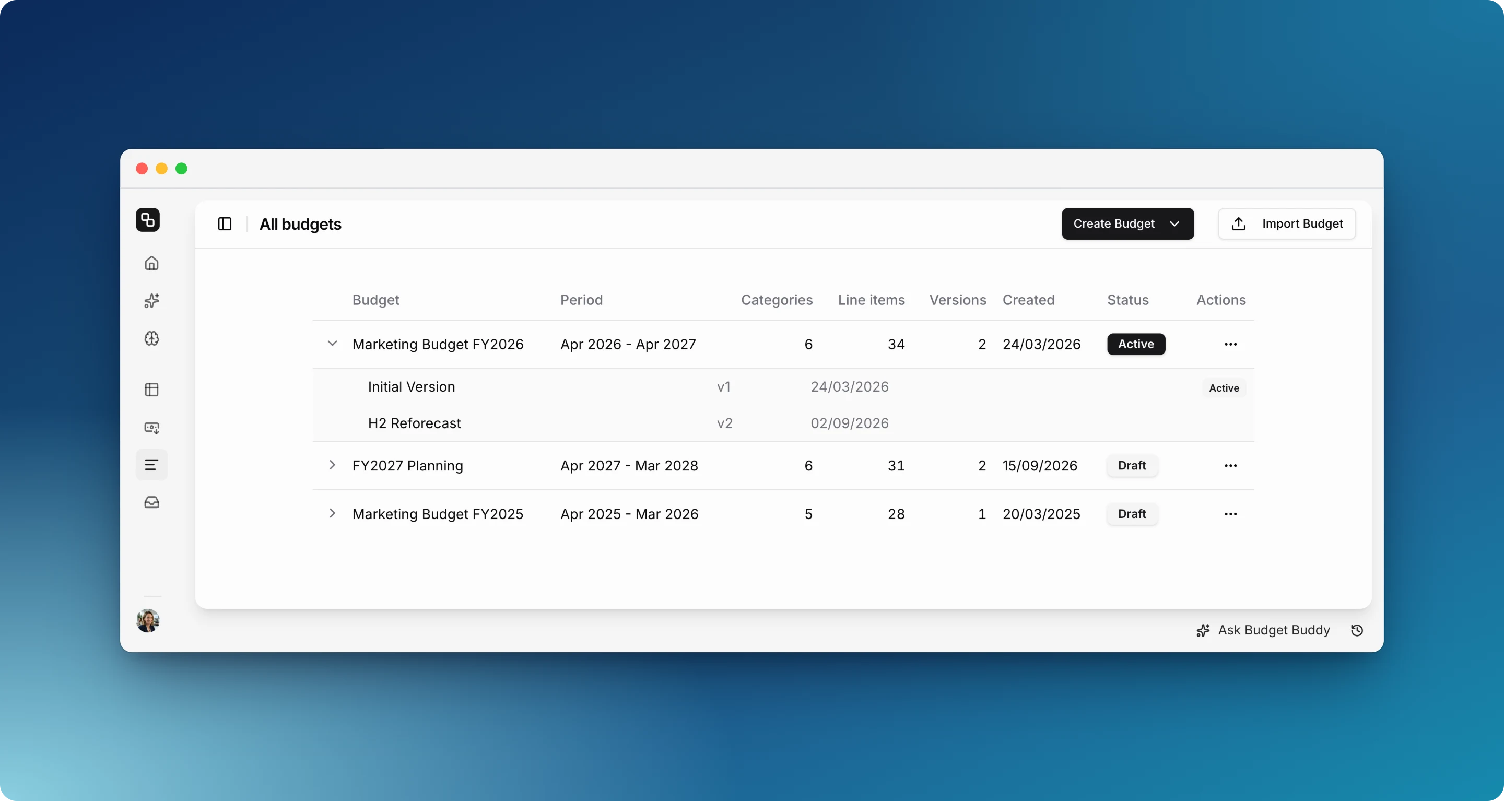This screenshot has height=801, width=1504.
Task: Open the history clock icon
Action: point(1357,630)
